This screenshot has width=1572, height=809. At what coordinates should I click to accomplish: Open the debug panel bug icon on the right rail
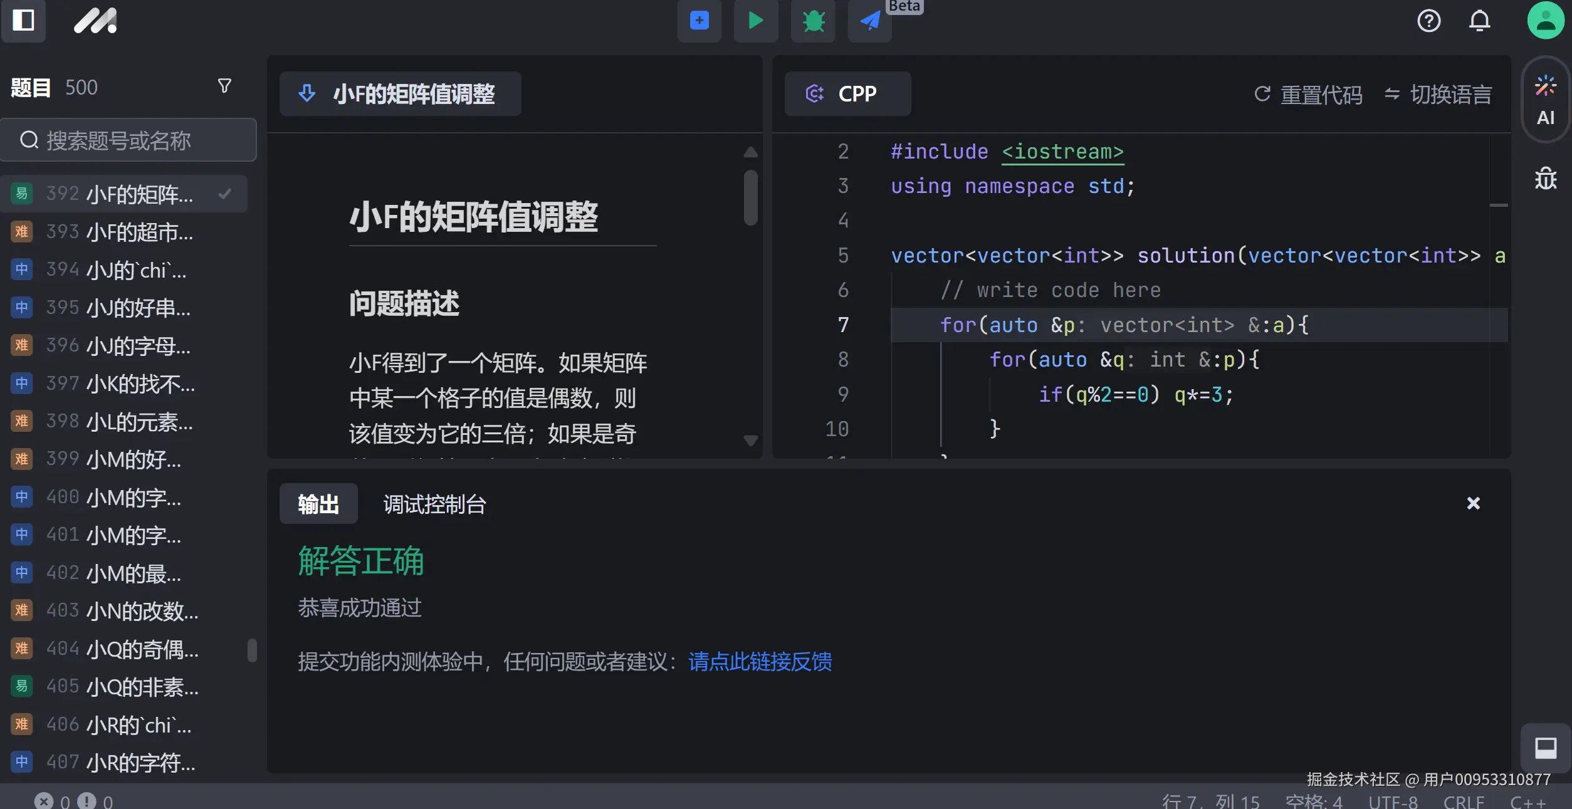(1545, 179)
